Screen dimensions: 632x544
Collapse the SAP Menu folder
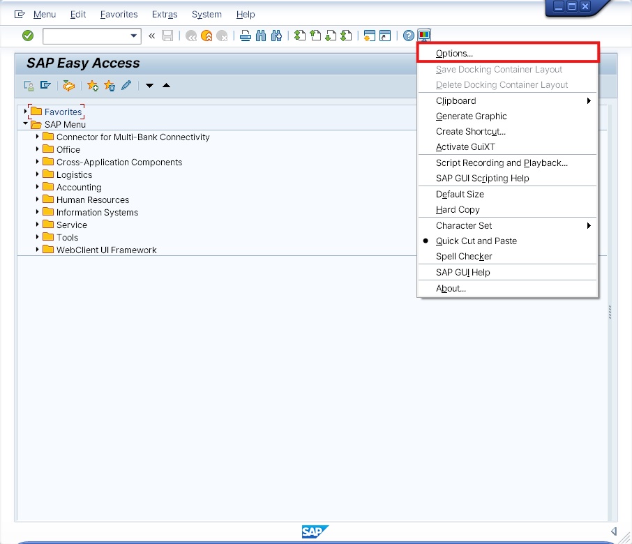point(25,123)
